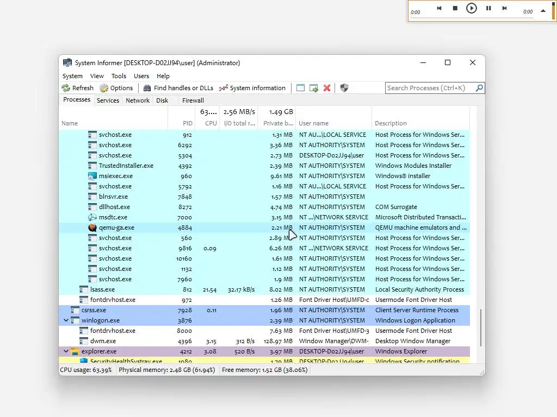Sort by Private bytes column header

point(277,123)
